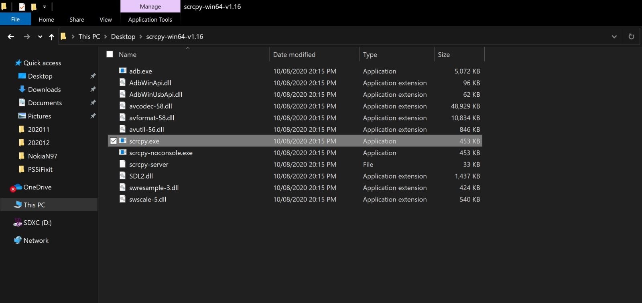
Task: Open Downloads in Quick access
Action: point(44,89)
